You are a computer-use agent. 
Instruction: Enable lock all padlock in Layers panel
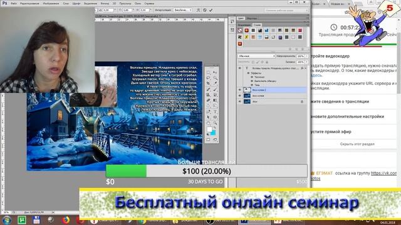pos(267,62)
